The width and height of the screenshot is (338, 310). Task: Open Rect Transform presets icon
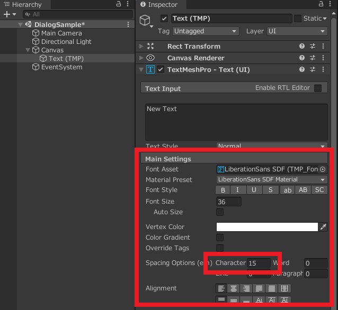[313, 46]
